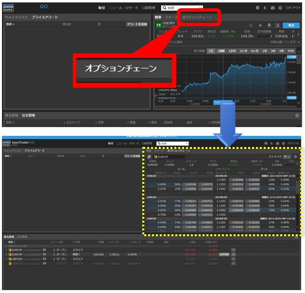The height and width of the screenshot is (293, 305).
Task: Click the star favorite icon beside USDJPY
Action: [260, 25]
